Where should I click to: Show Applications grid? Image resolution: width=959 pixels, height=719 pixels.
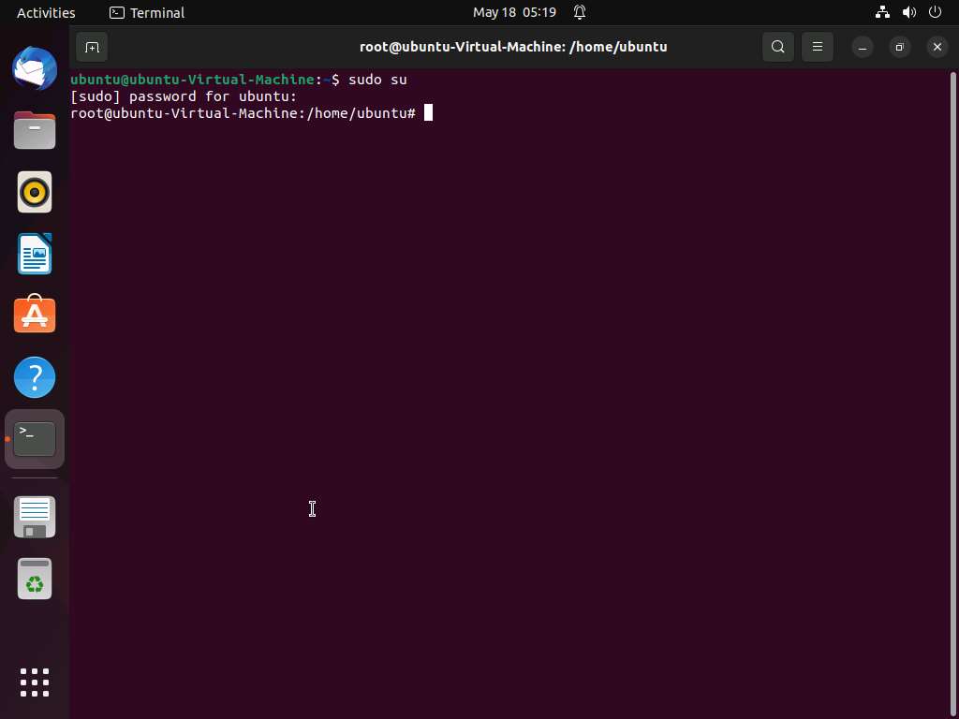35,682
